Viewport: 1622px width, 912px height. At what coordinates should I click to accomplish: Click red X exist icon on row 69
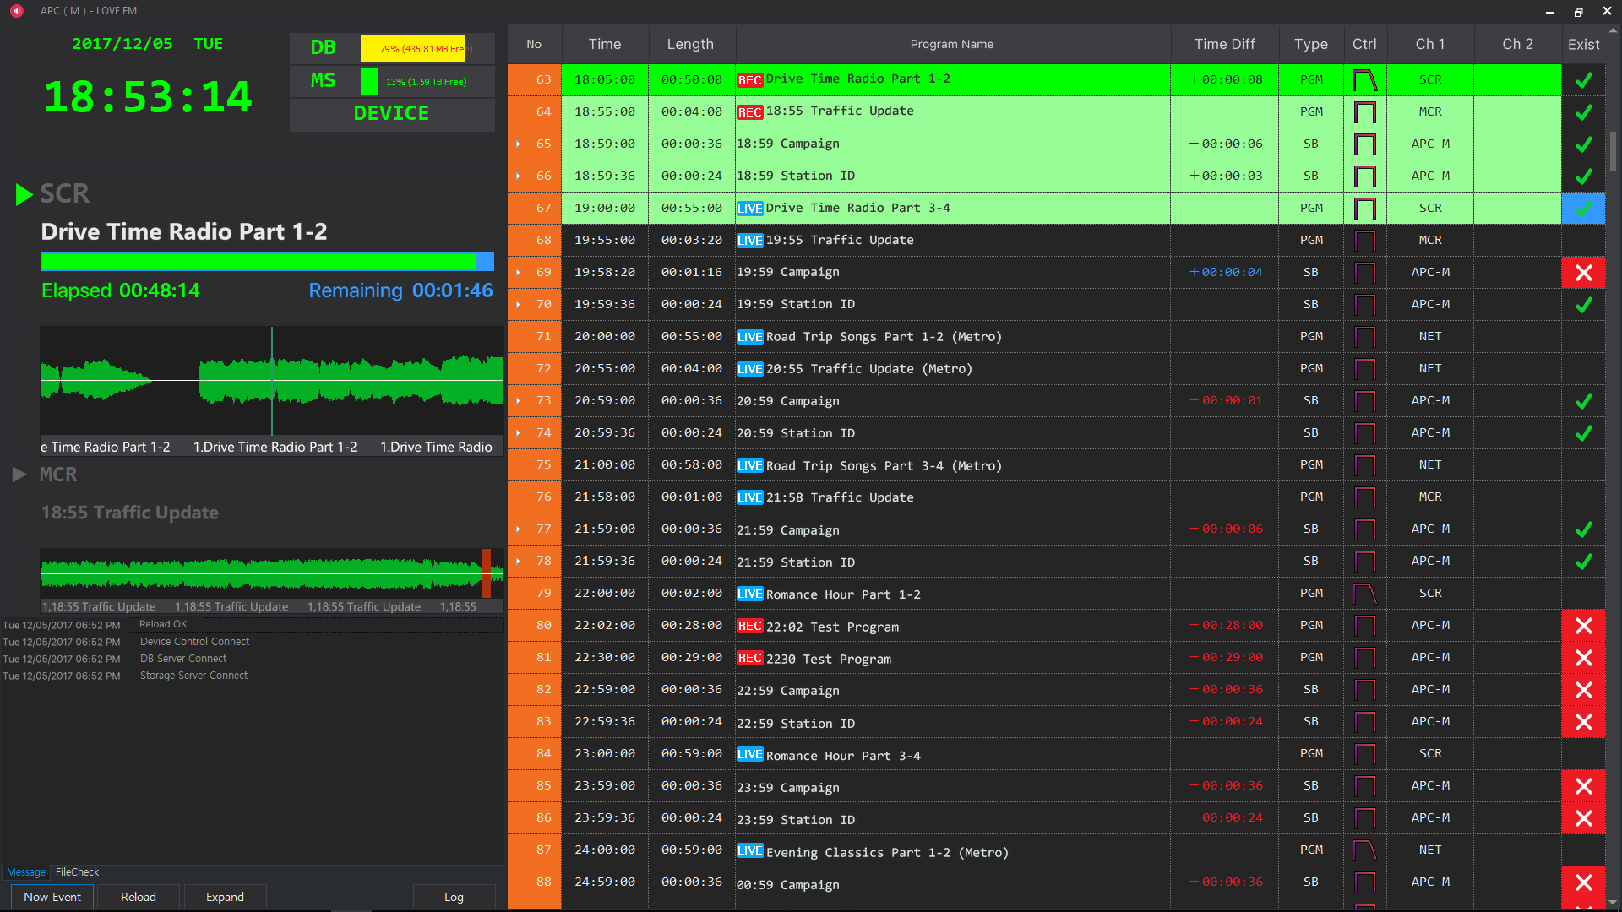(1583, 273)
